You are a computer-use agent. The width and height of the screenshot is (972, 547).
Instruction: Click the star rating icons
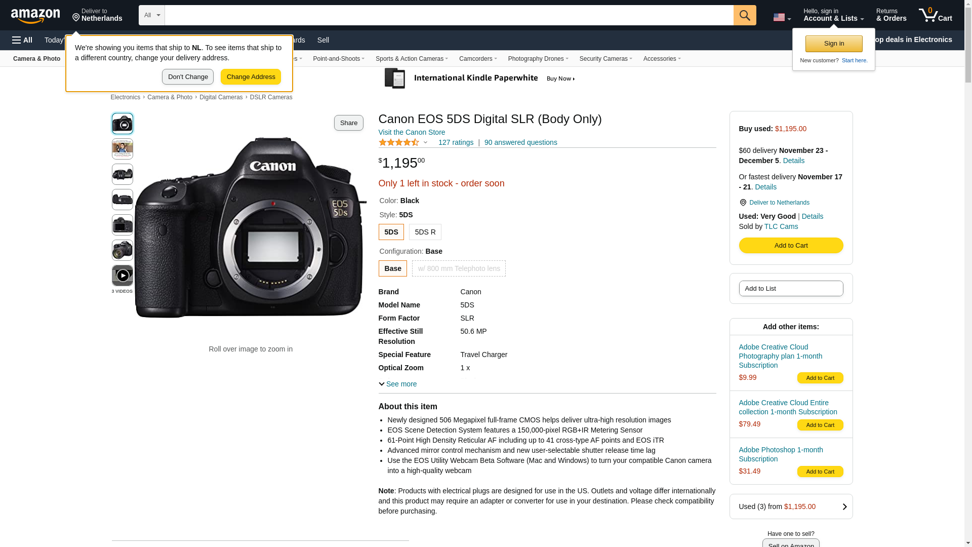399,143
